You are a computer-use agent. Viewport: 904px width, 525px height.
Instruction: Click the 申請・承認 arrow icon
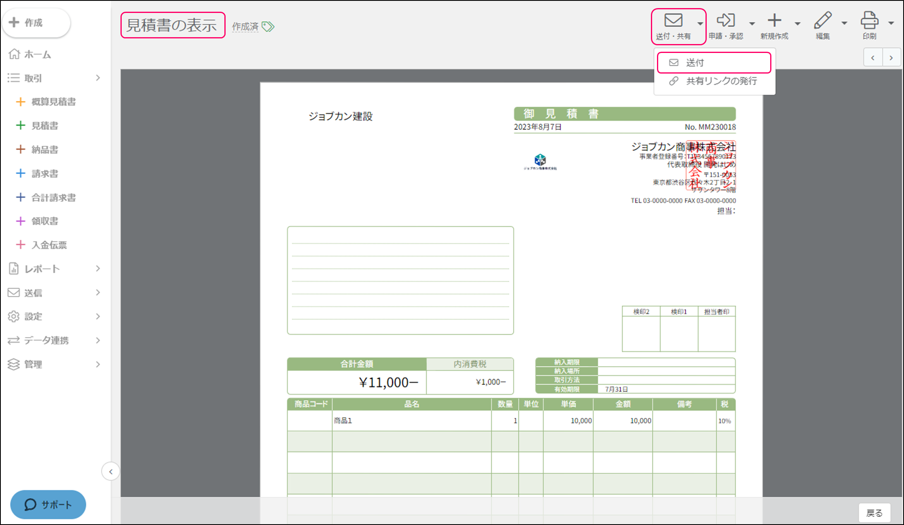click(726, 21)
